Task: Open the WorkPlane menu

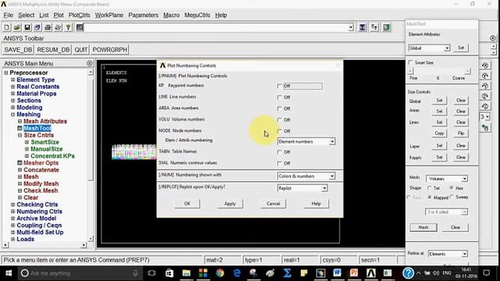Action: coord(109,15)
